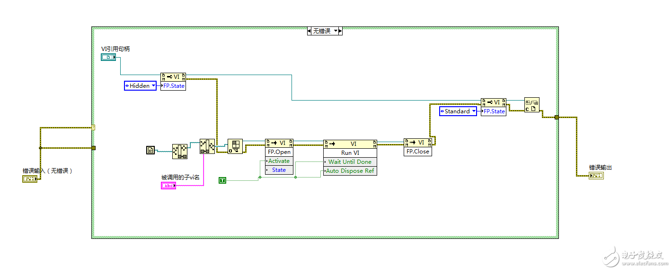Toggle the True boolean constant

222,179
